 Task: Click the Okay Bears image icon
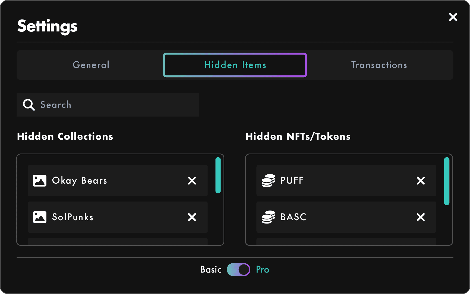point(40,181)
